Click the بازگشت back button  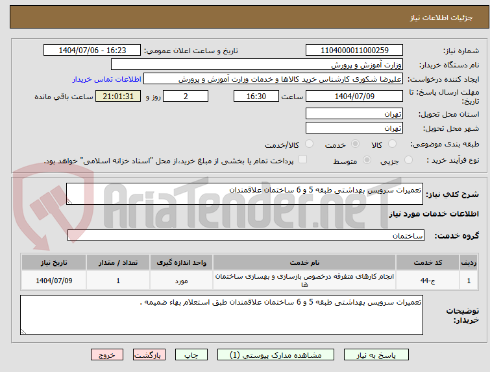149,355
